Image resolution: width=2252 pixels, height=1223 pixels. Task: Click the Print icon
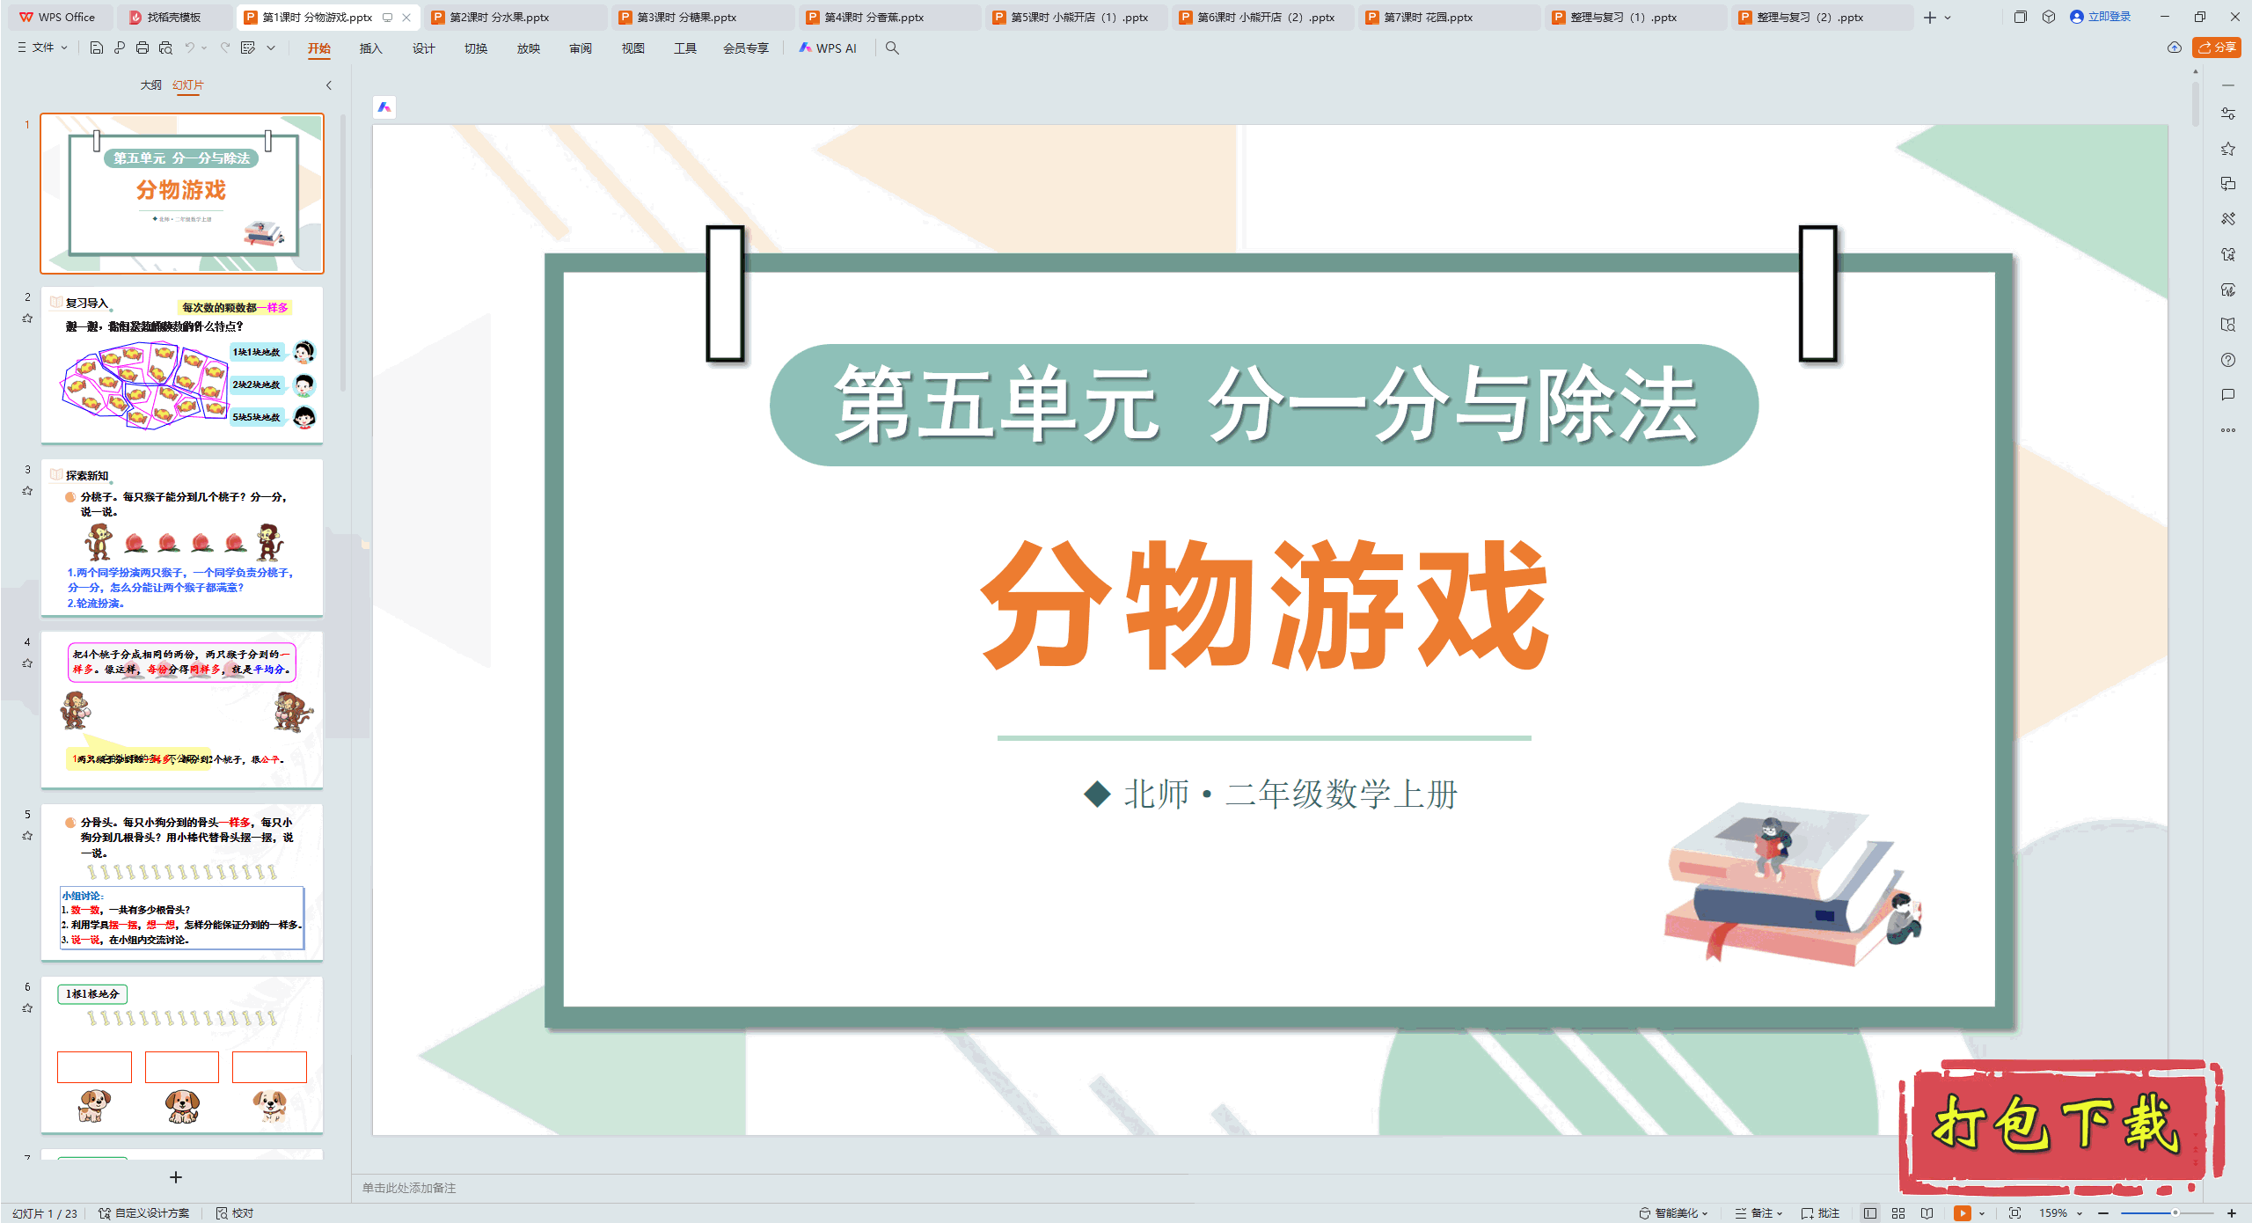(x=143, y=48)
